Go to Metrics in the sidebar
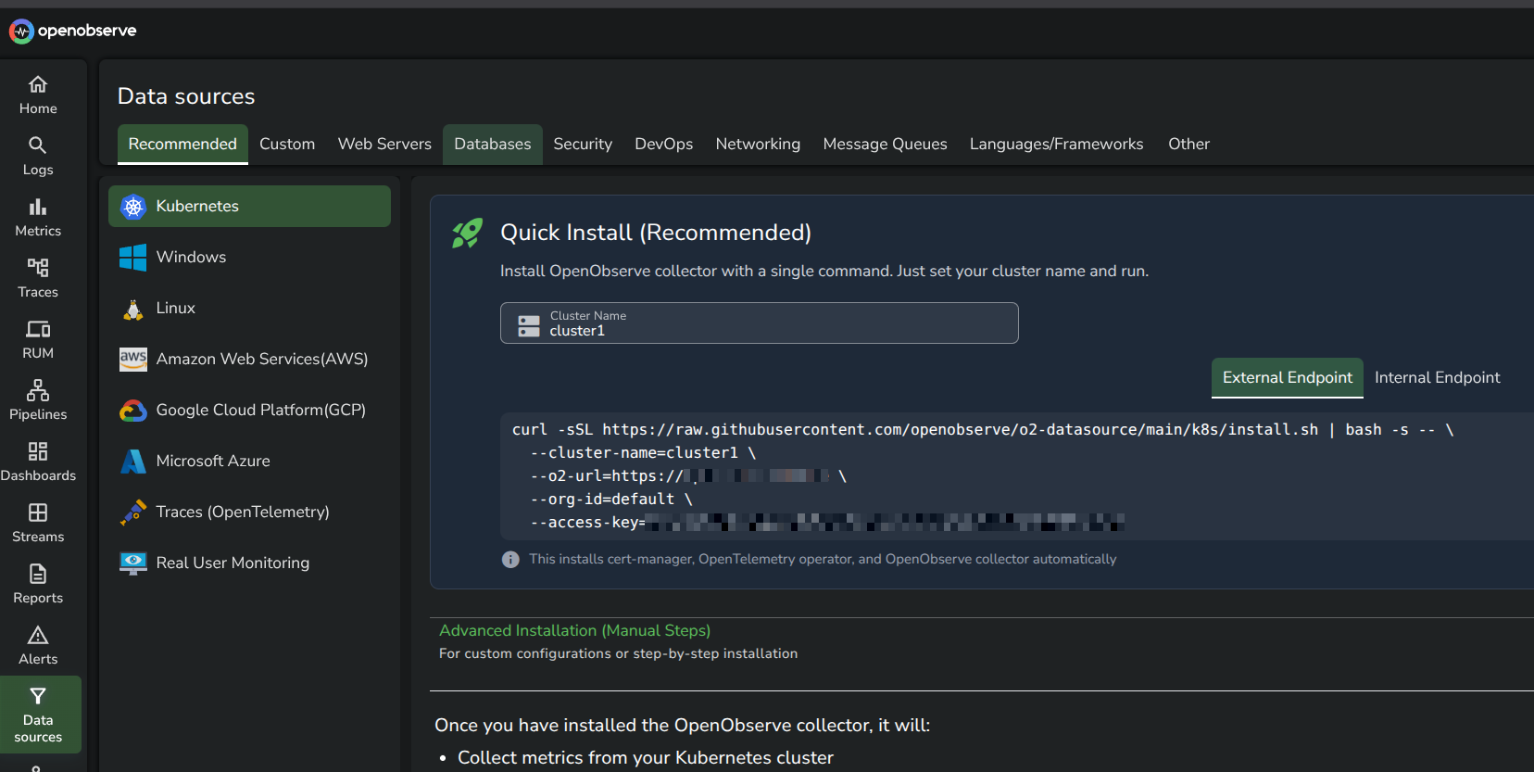 (x=38, y=217)
